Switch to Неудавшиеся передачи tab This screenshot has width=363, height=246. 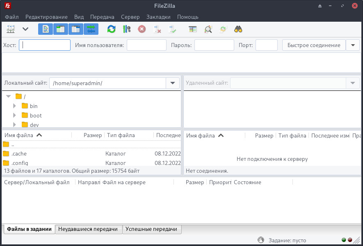point(88,229)
